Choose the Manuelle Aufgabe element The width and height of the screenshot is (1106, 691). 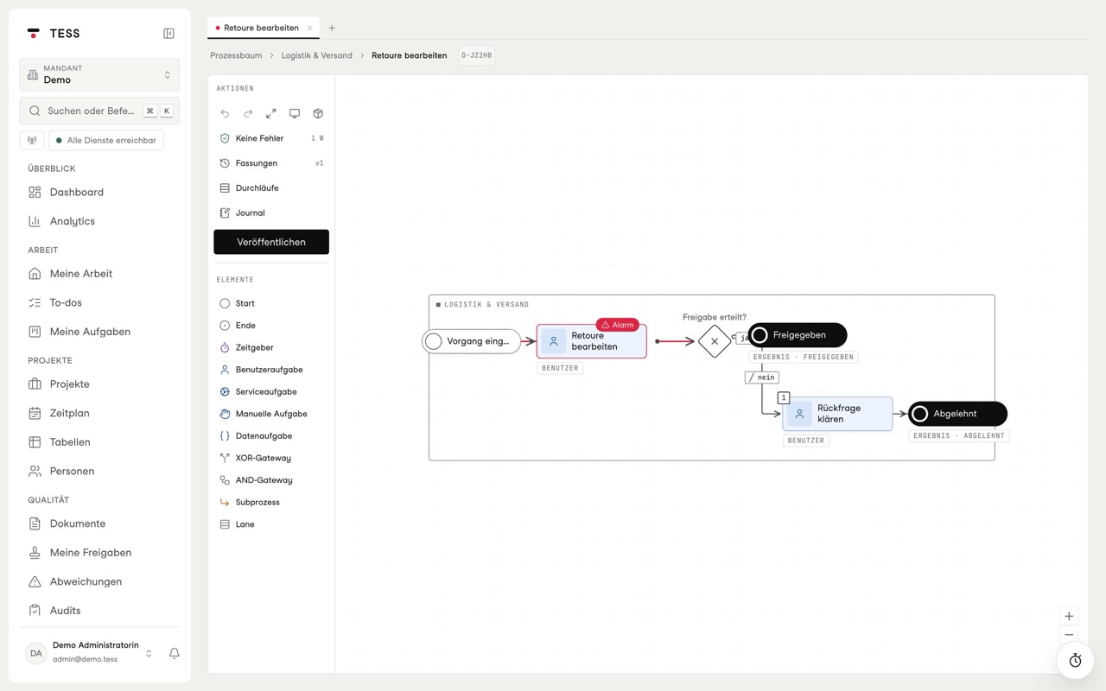[271, 414]
